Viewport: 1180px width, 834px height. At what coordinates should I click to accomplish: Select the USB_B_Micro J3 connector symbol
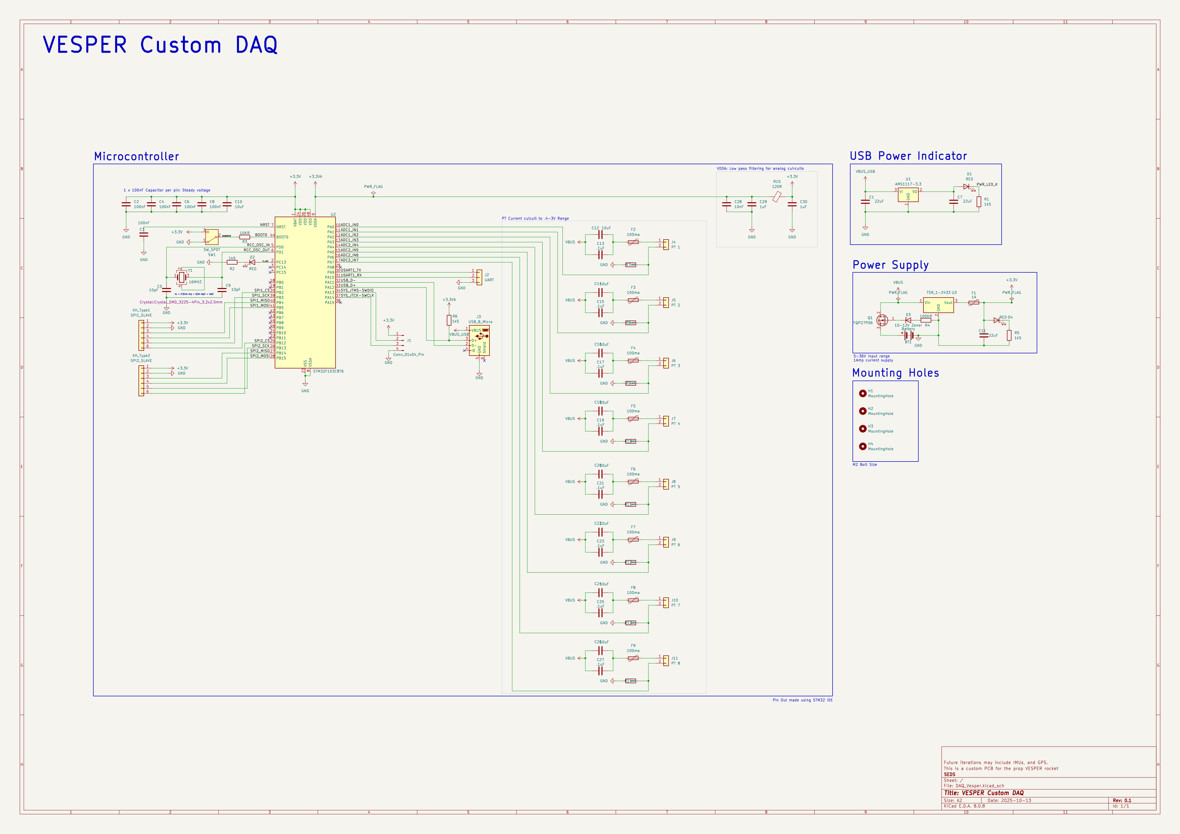pos(479,340)
